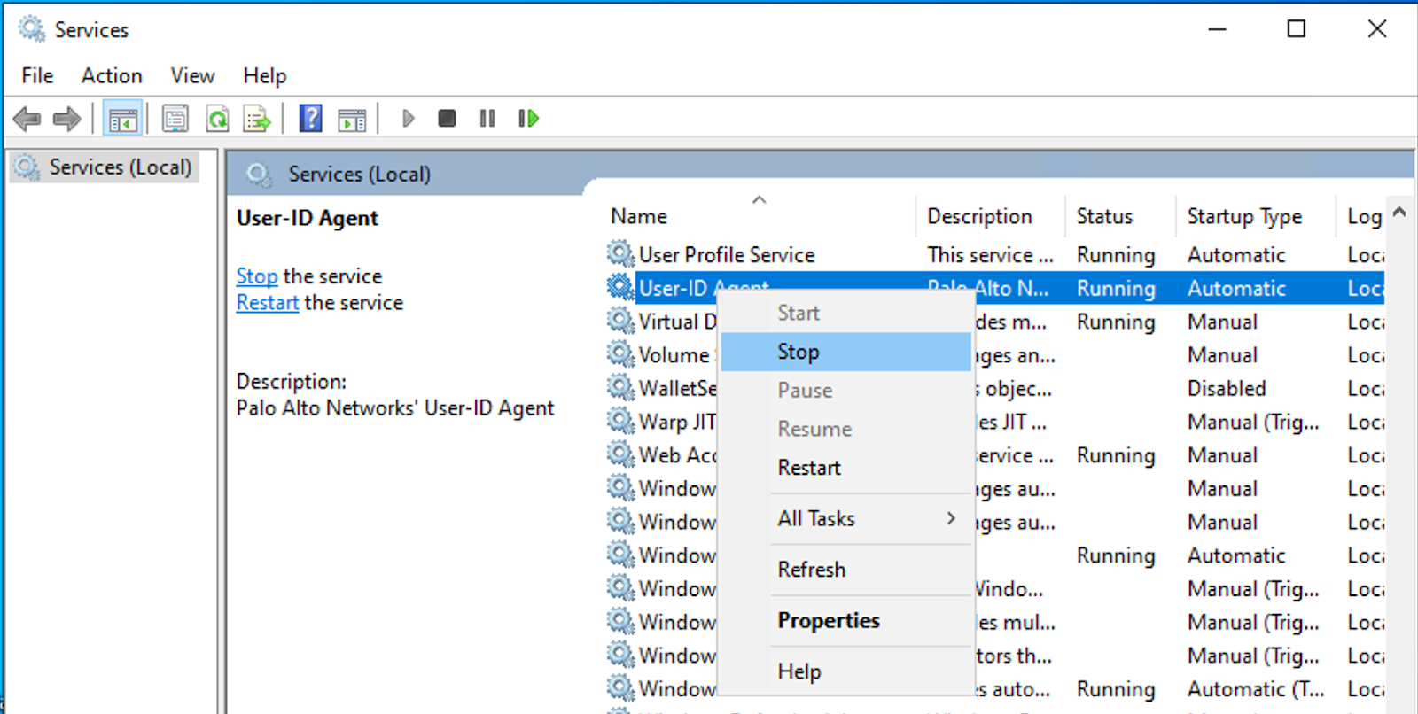Open the Help menu in menu bar
This screenshot has width=1418, height=714.
pos(264,76)
